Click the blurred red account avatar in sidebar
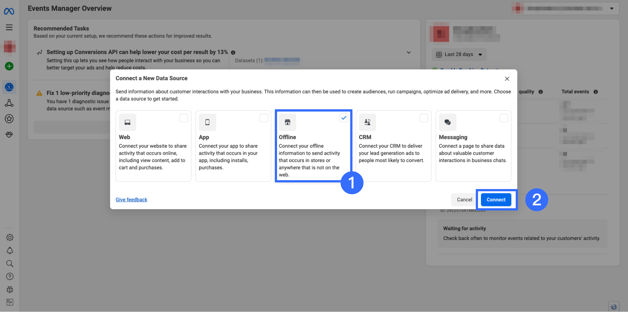628x312 pixels. click(x=10, y=47)
